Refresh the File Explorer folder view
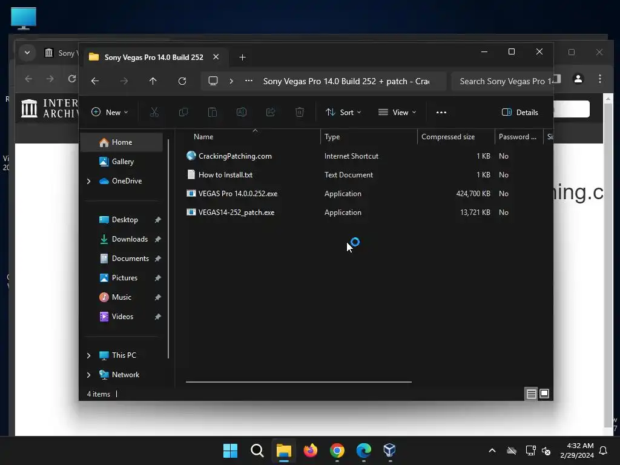Screen dimensions: 620x465 pyautogui.click(x=182, y=81)
